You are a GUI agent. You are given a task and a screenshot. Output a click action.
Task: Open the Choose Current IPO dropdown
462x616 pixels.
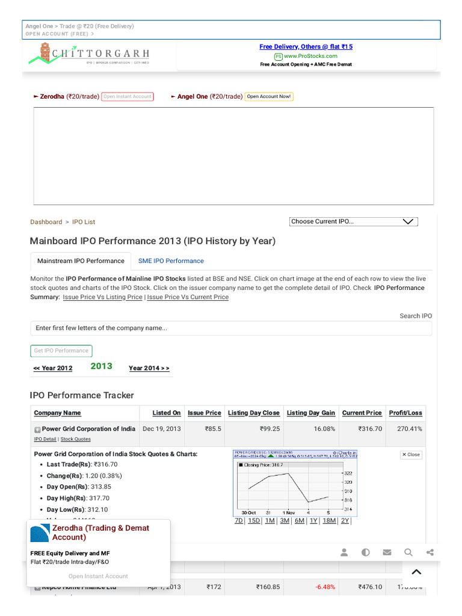pyautogui.click(x=354, y=221)
